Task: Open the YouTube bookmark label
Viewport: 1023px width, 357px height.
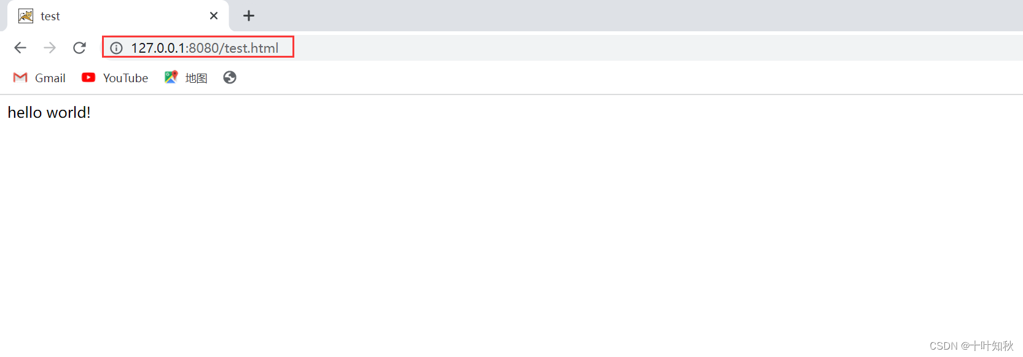Action: [125, 78]
